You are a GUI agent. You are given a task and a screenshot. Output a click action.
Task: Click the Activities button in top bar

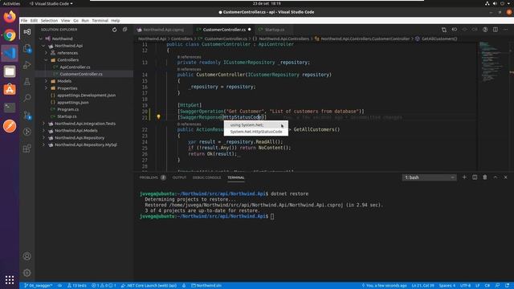[x=11, y=3]
